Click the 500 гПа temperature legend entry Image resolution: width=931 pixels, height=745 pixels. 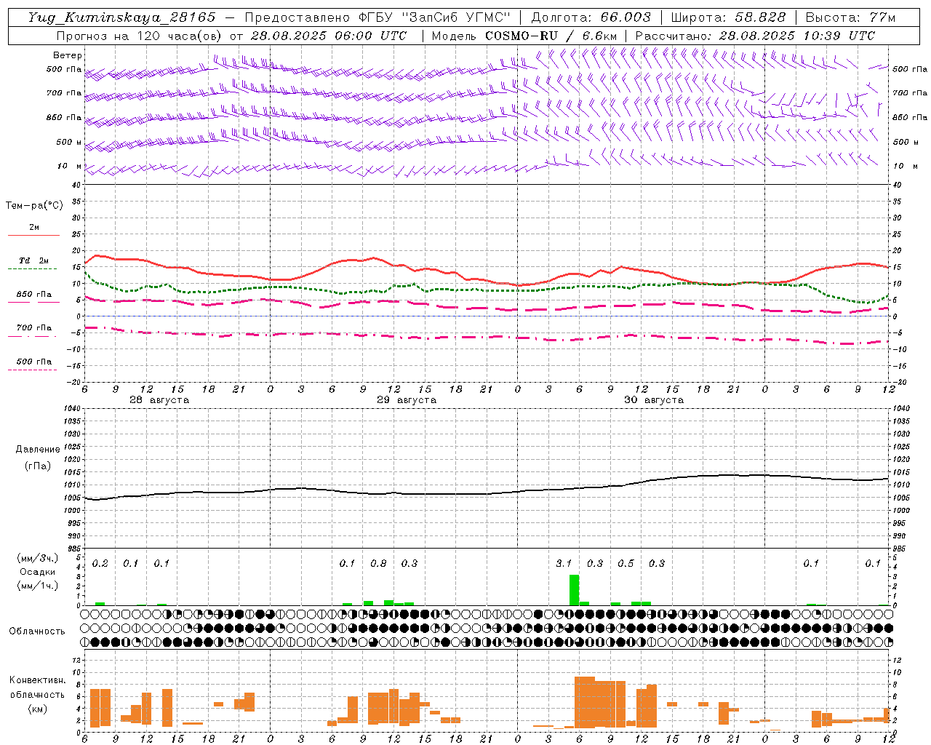pos(34,362)
